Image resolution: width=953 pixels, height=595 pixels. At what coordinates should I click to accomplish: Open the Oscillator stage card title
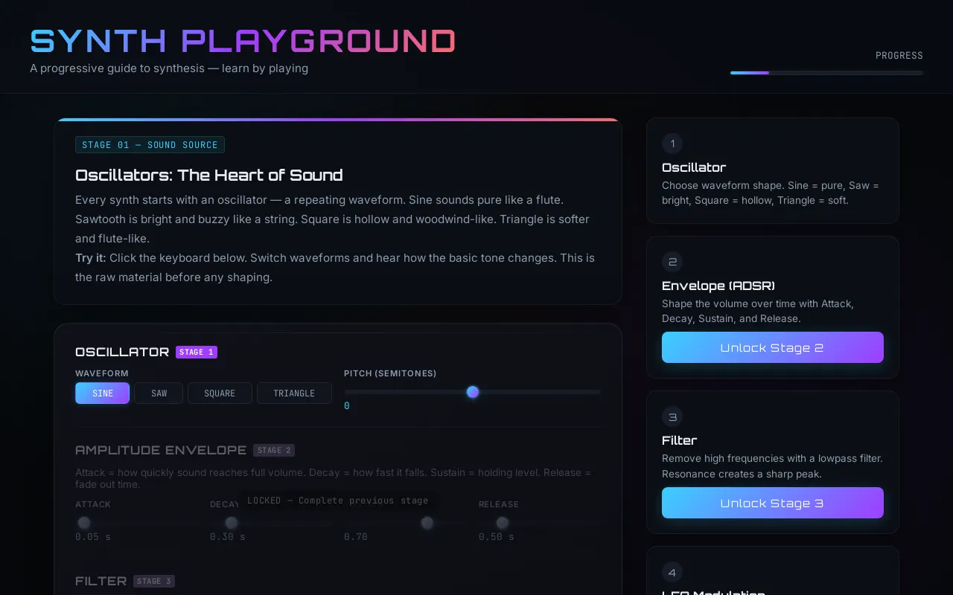[694, 167]
